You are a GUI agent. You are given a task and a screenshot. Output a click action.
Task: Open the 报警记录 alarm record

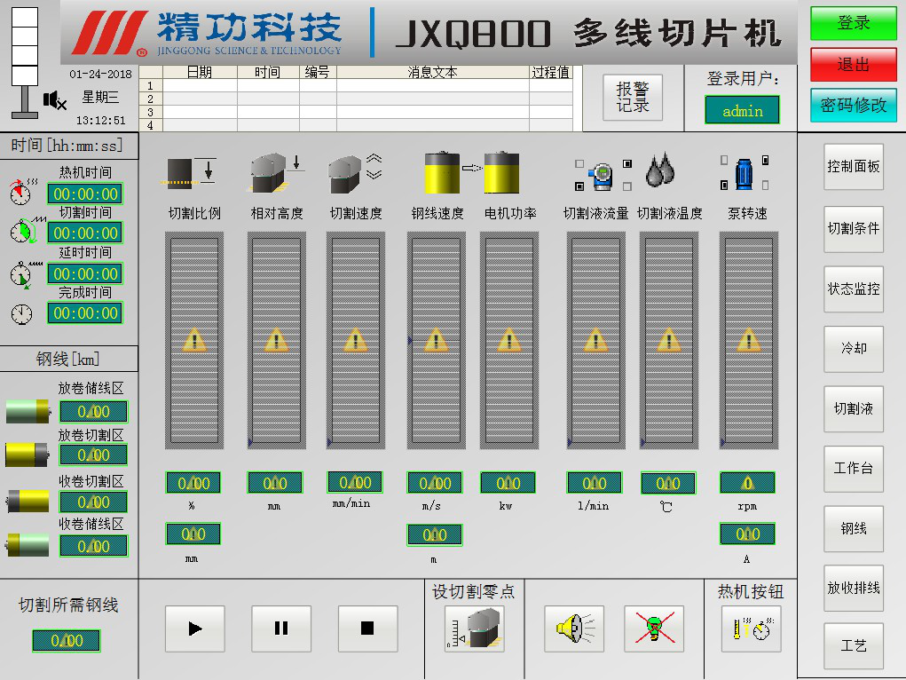633,97
